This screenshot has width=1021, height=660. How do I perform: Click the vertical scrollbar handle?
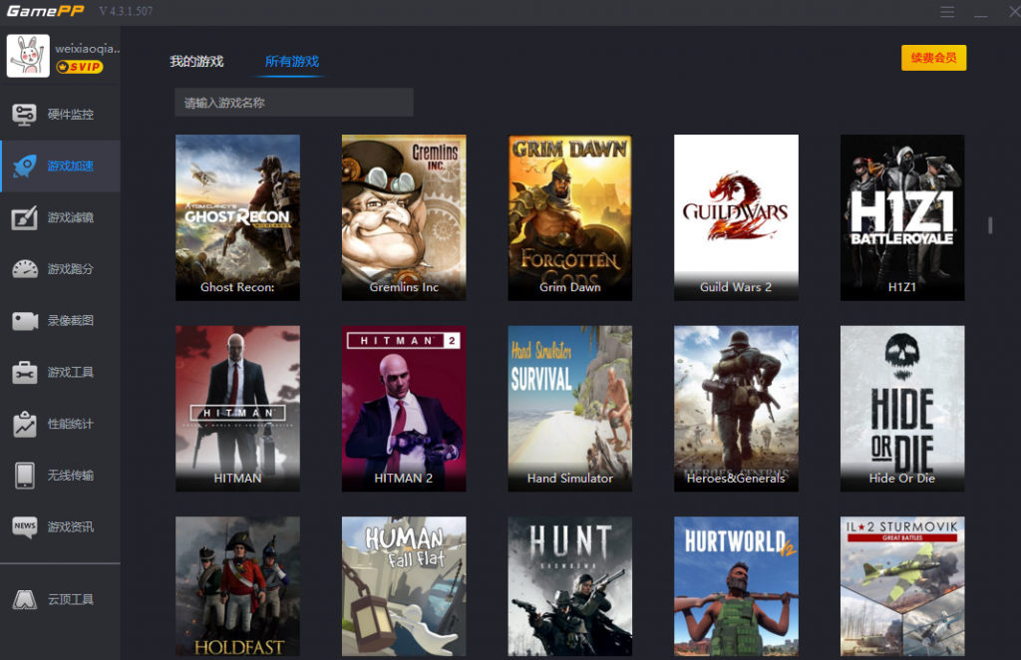coord(990,225)
